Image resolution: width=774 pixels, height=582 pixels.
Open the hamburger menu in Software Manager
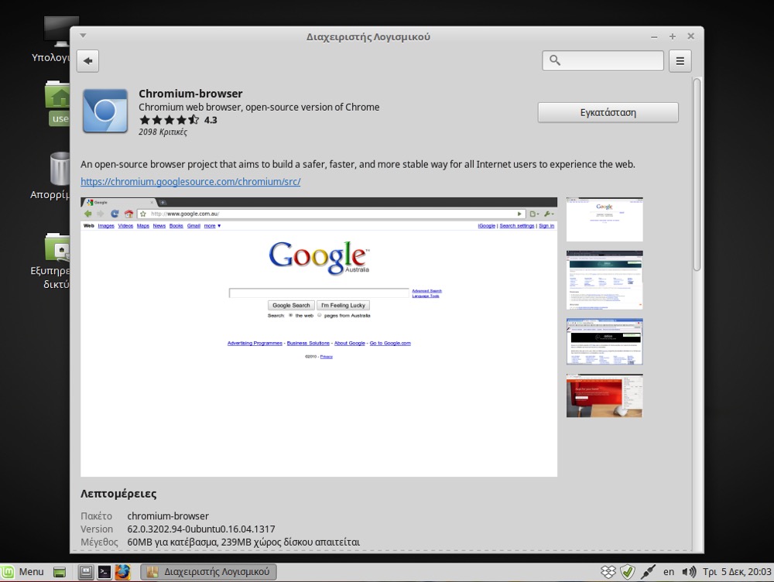680,60
